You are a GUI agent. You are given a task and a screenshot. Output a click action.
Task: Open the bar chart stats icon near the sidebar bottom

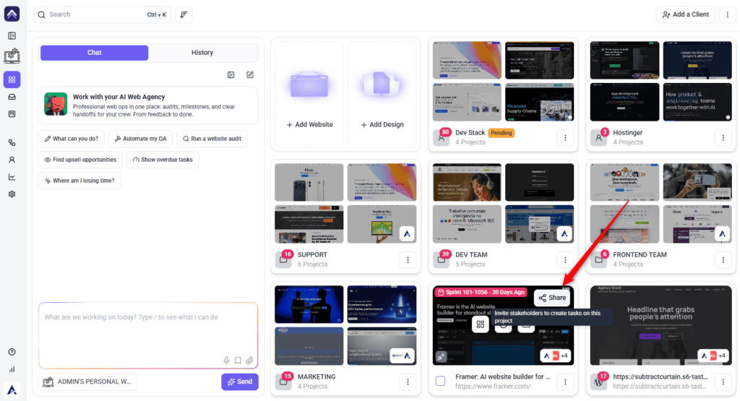click(12, 369)
